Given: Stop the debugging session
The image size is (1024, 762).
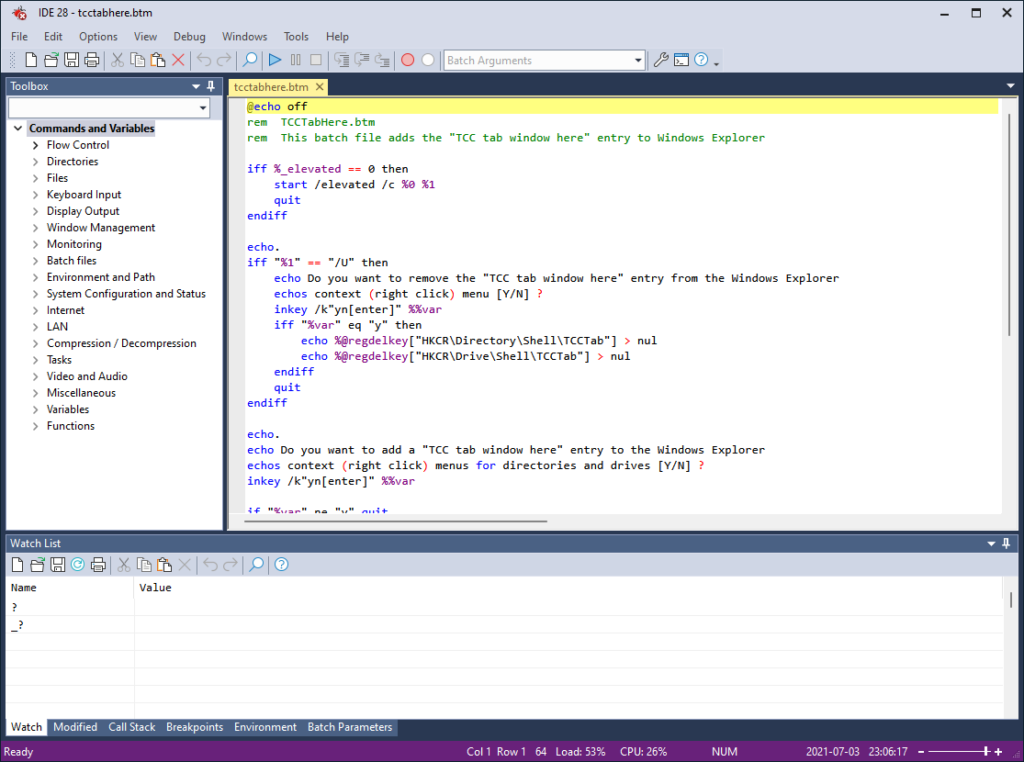Looking at the screenshot, I should 316,60.
